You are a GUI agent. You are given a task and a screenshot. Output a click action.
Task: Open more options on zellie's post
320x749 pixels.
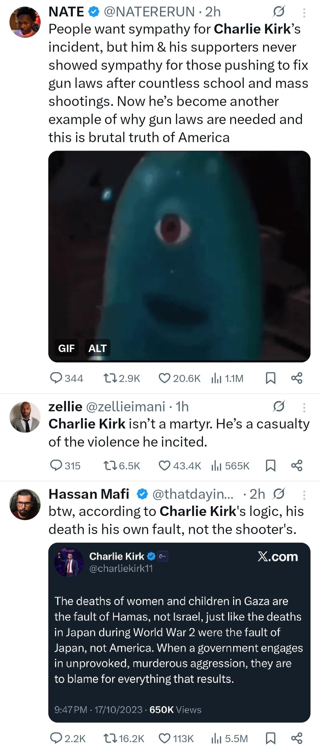pyautogui.click(x=304, y=408)
